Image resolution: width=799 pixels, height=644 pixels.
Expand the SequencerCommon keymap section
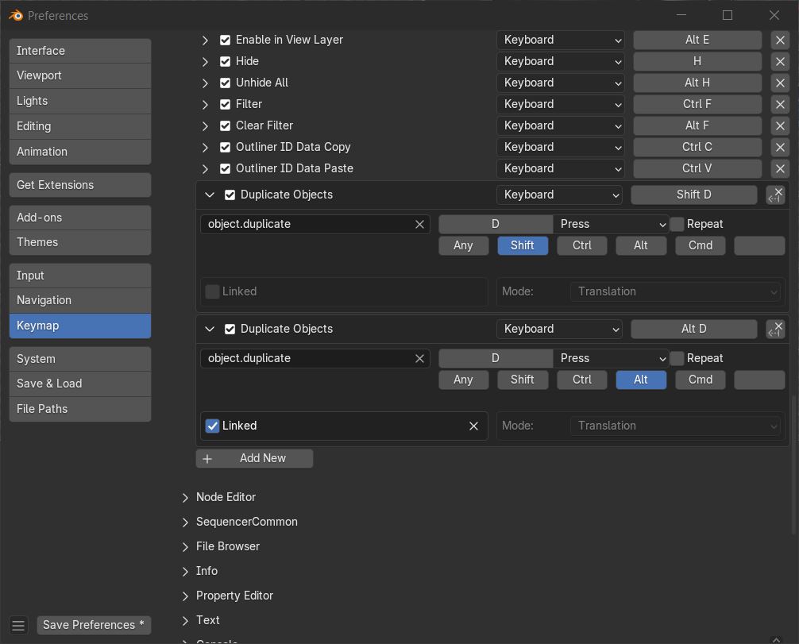click(x=186, y=523)
